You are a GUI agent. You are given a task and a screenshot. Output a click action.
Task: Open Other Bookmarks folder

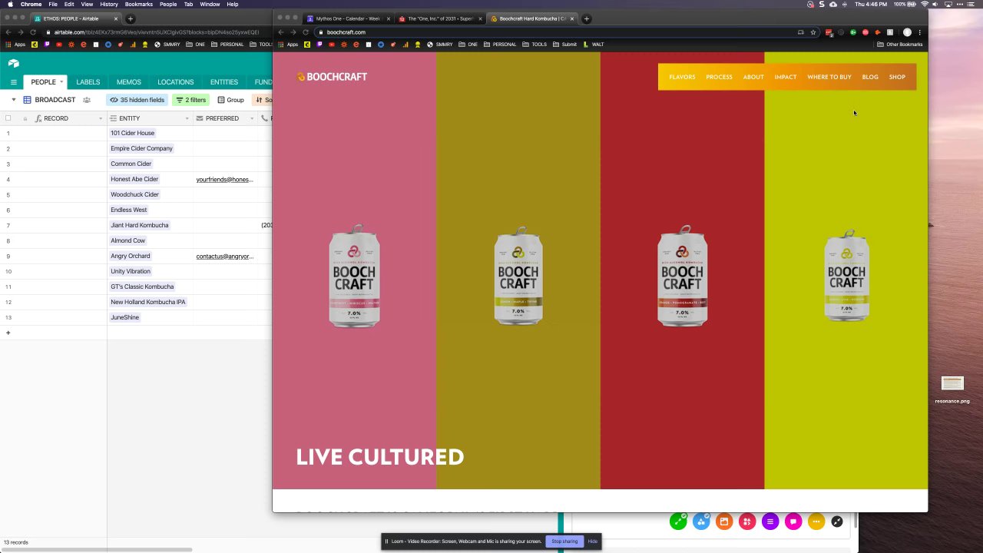pos(900,45)
